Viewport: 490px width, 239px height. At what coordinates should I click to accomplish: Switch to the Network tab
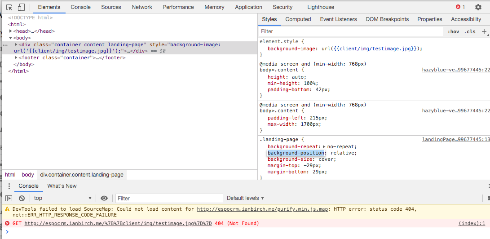coord(142,7)
